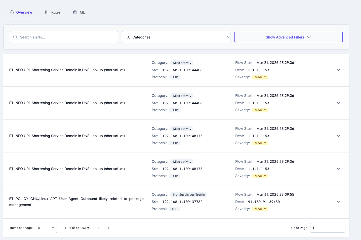Click the Not Suspicious Traffic category badge
This screenshot has width=361, height=240.
(189, 195)
